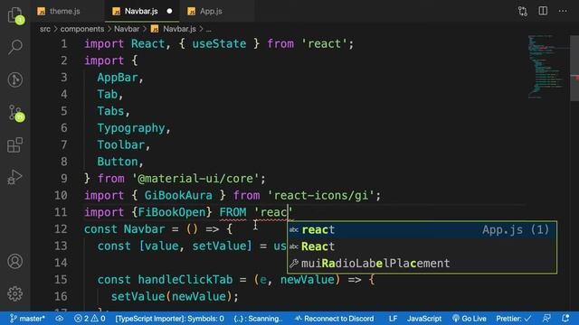Open the Explorer view in activity bar
This screenshot has height=325, width=579.
tap(15, 15)
